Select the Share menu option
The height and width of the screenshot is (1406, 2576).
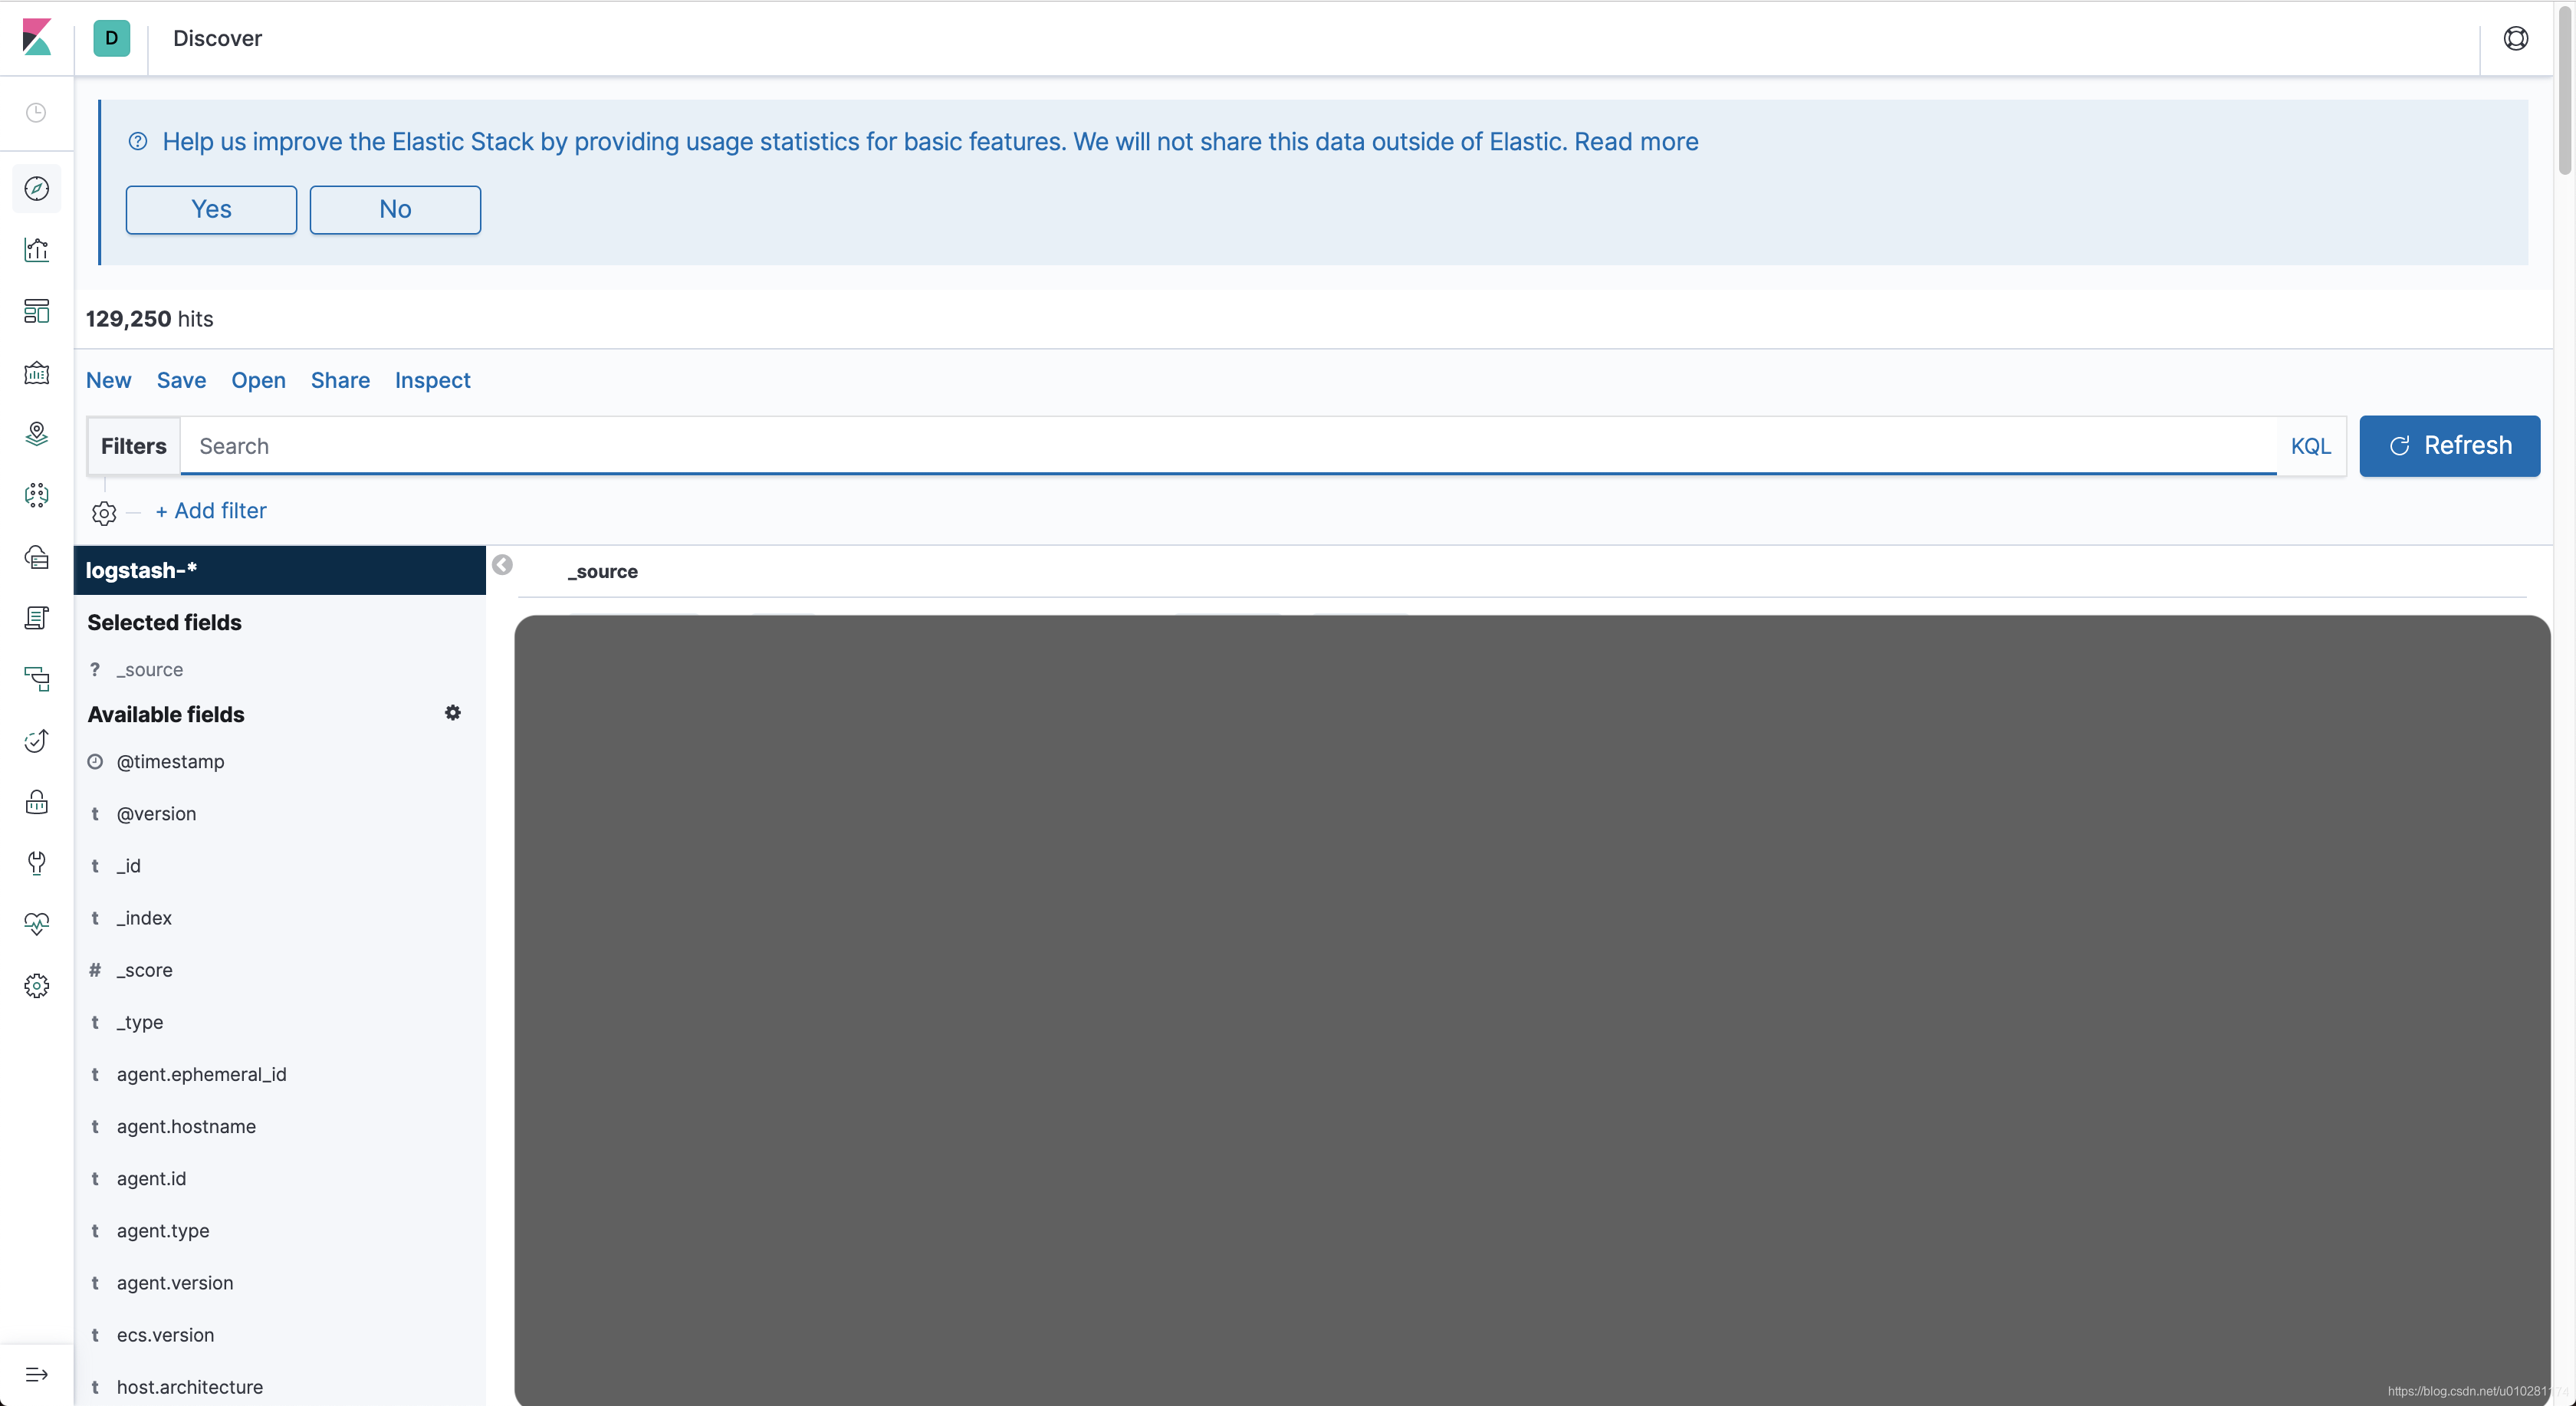tap(340, 379)
